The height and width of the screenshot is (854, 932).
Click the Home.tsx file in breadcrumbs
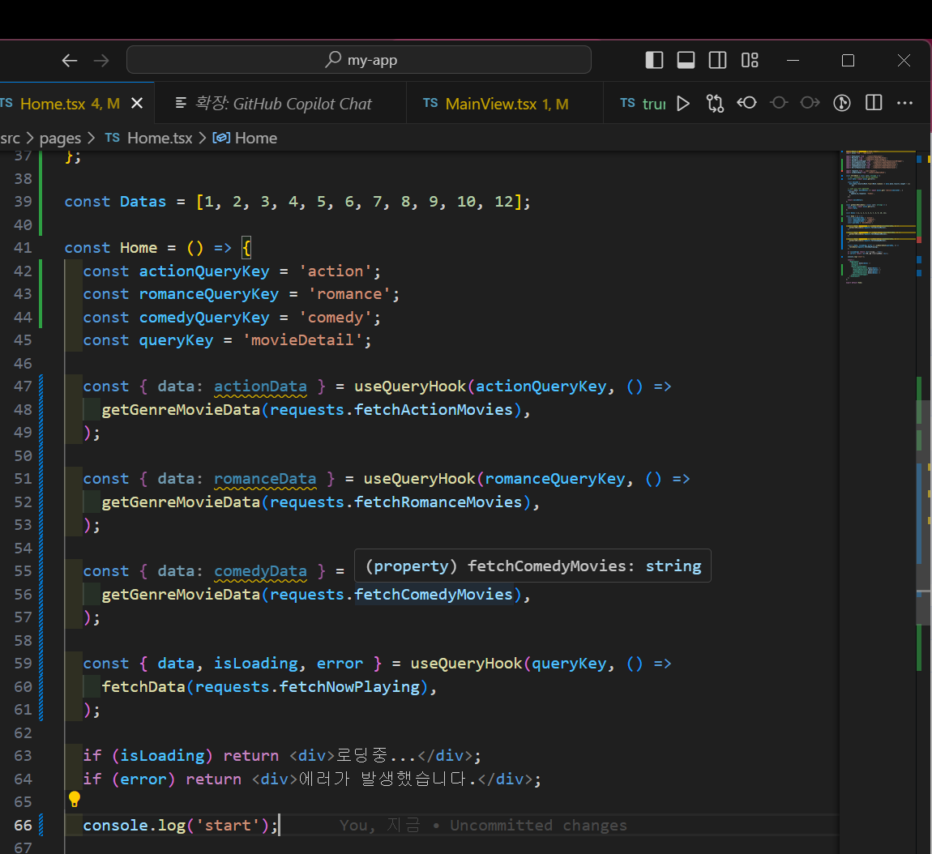point(159,138)
